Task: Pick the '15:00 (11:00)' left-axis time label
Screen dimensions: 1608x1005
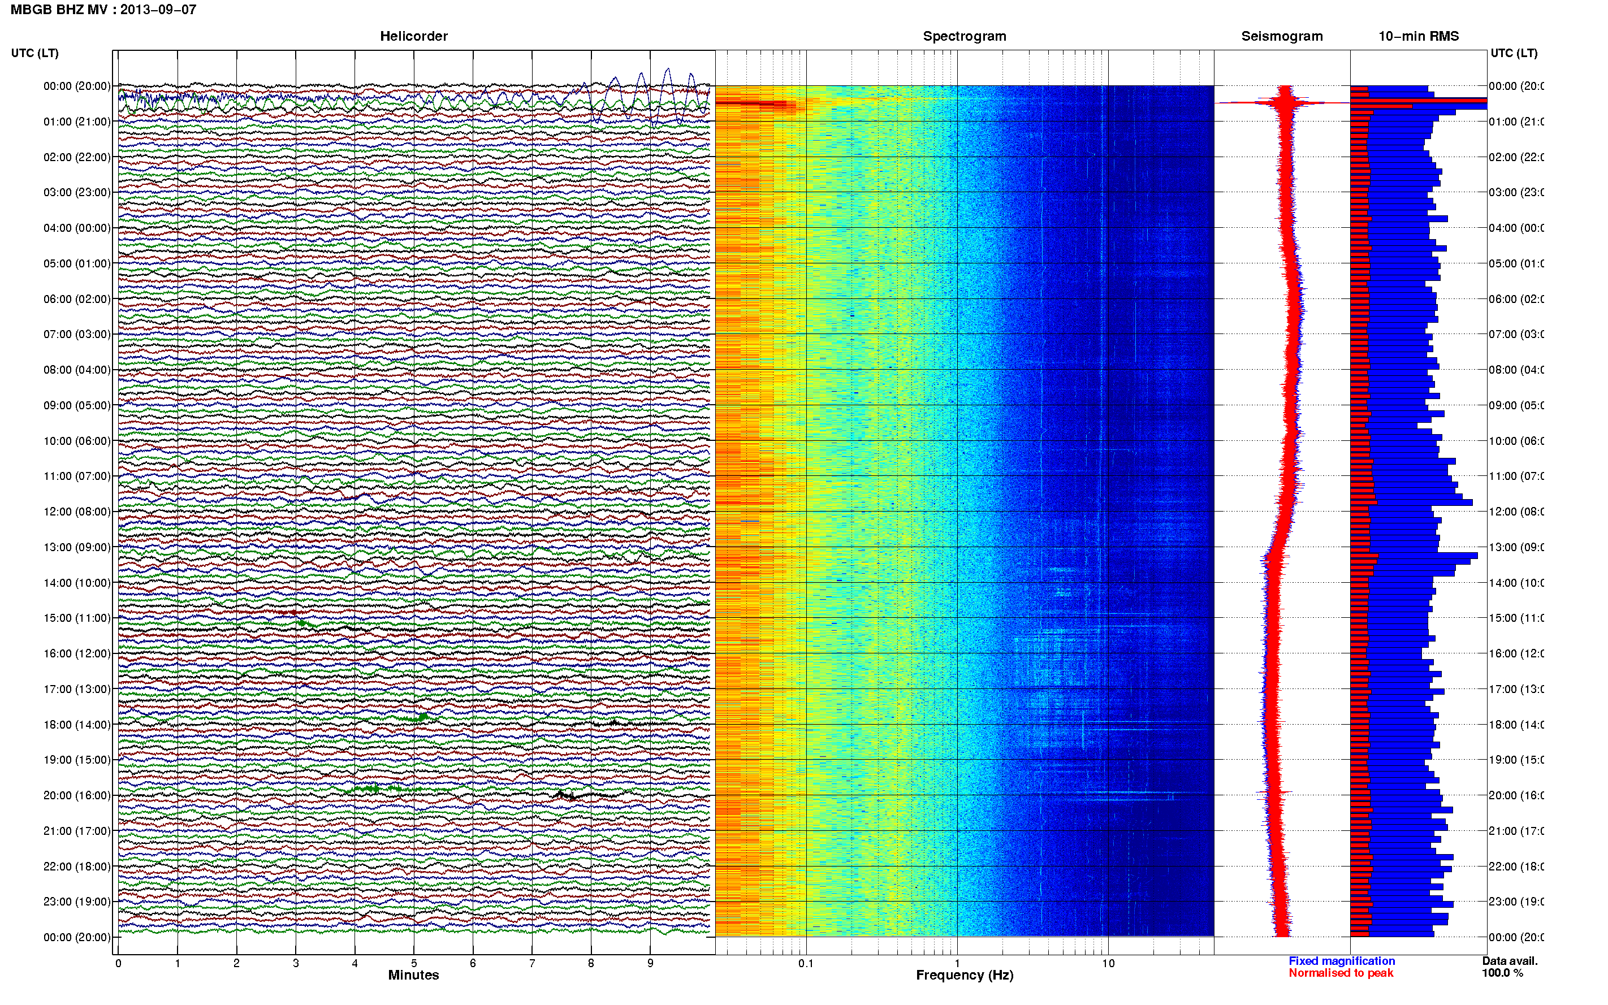Action: (x=77, y=617)
